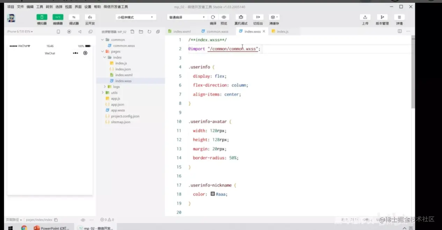Image resolution: width=442 pixels, height=230 pixels.
Task: Click the 预览 preview eye icon
Action: (x=224, y=17)
